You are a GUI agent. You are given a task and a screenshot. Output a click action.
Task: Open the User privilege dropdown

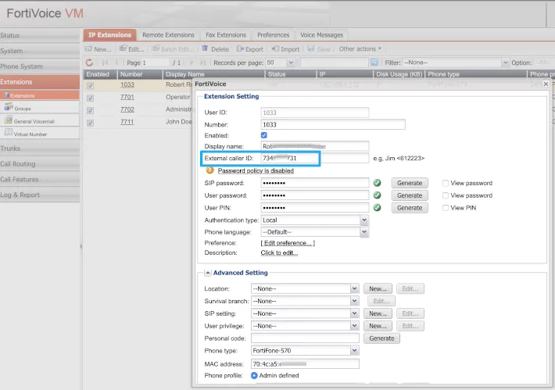click(x=354, y=326)
